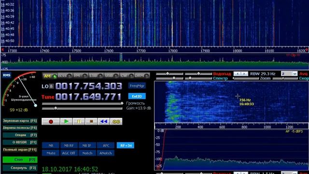Image resolution: width=309 pixels, height=174 pixels.
Task: Click the 'S9 +12 dB' signal reading
Action: [x=19, y=110]
